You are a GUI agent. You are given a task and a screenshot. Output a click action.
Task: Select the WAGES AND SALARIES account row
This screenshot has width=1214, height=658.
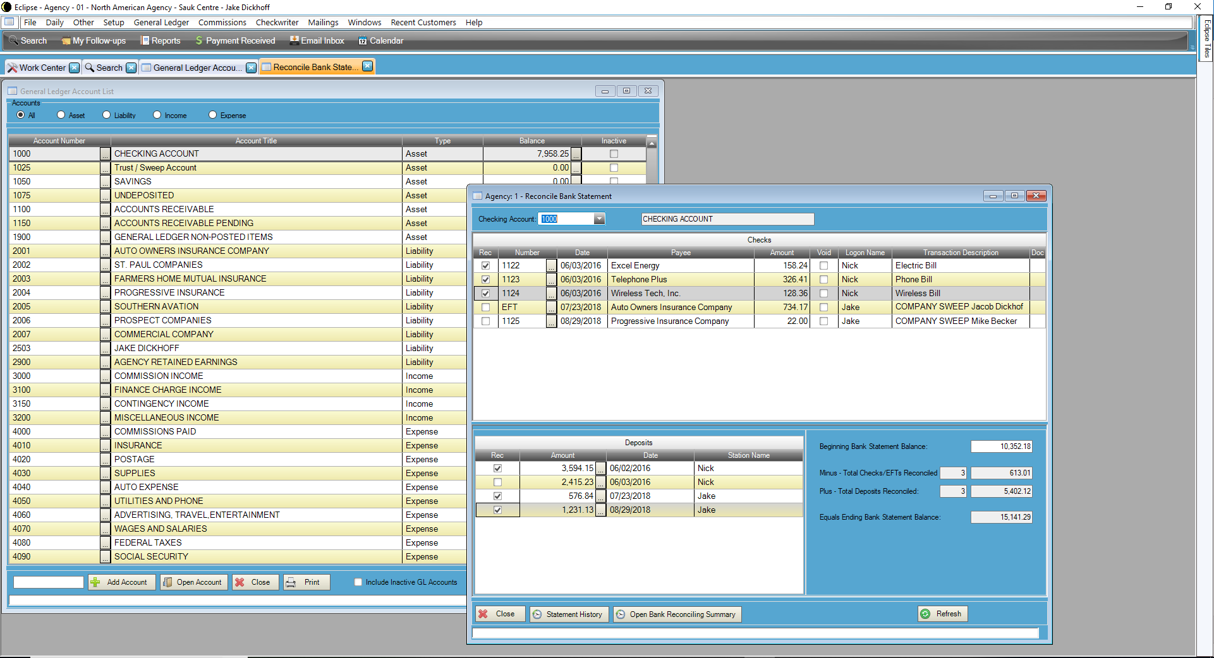click(x=238, y=529)
